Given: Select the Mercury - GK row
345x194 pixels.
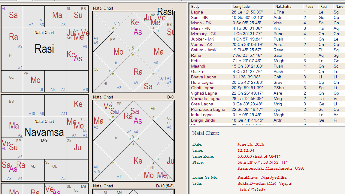Looking at the screenshot, I should (267, 34).
